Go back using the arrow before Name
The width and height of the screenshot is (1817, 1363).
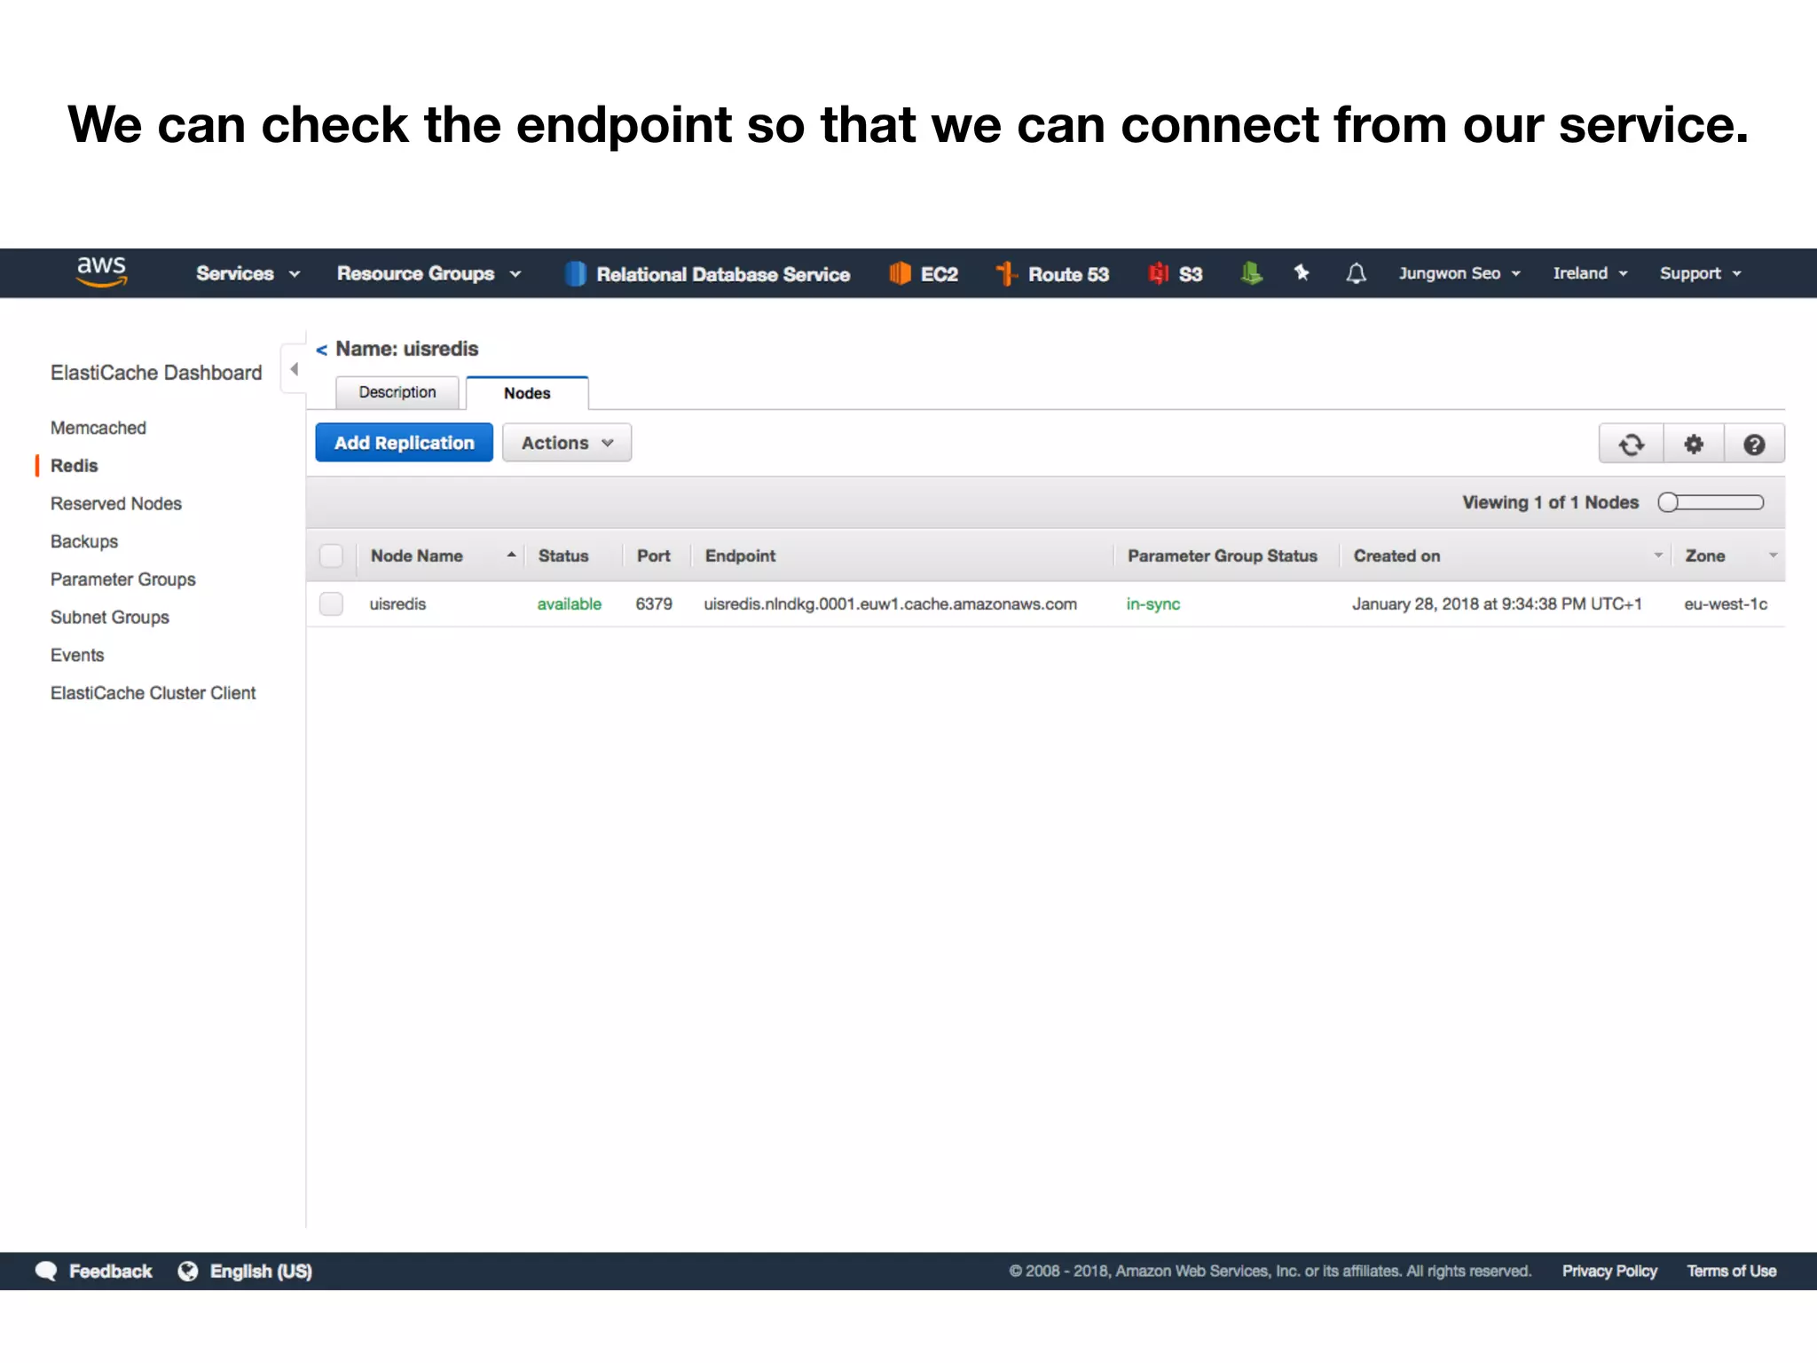[321, 350]
